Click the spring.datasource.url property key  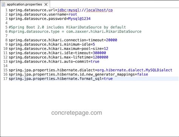click(32, 10)
